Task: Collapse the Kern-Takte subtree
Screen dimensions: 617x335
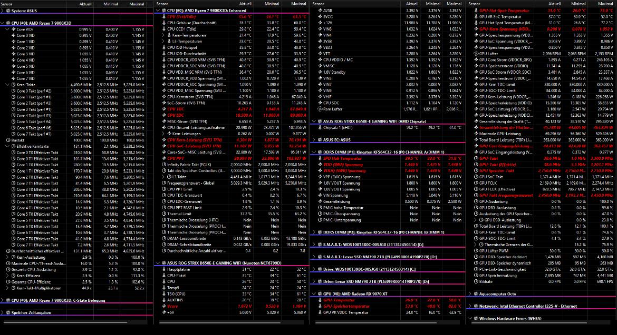Action: 7,85
